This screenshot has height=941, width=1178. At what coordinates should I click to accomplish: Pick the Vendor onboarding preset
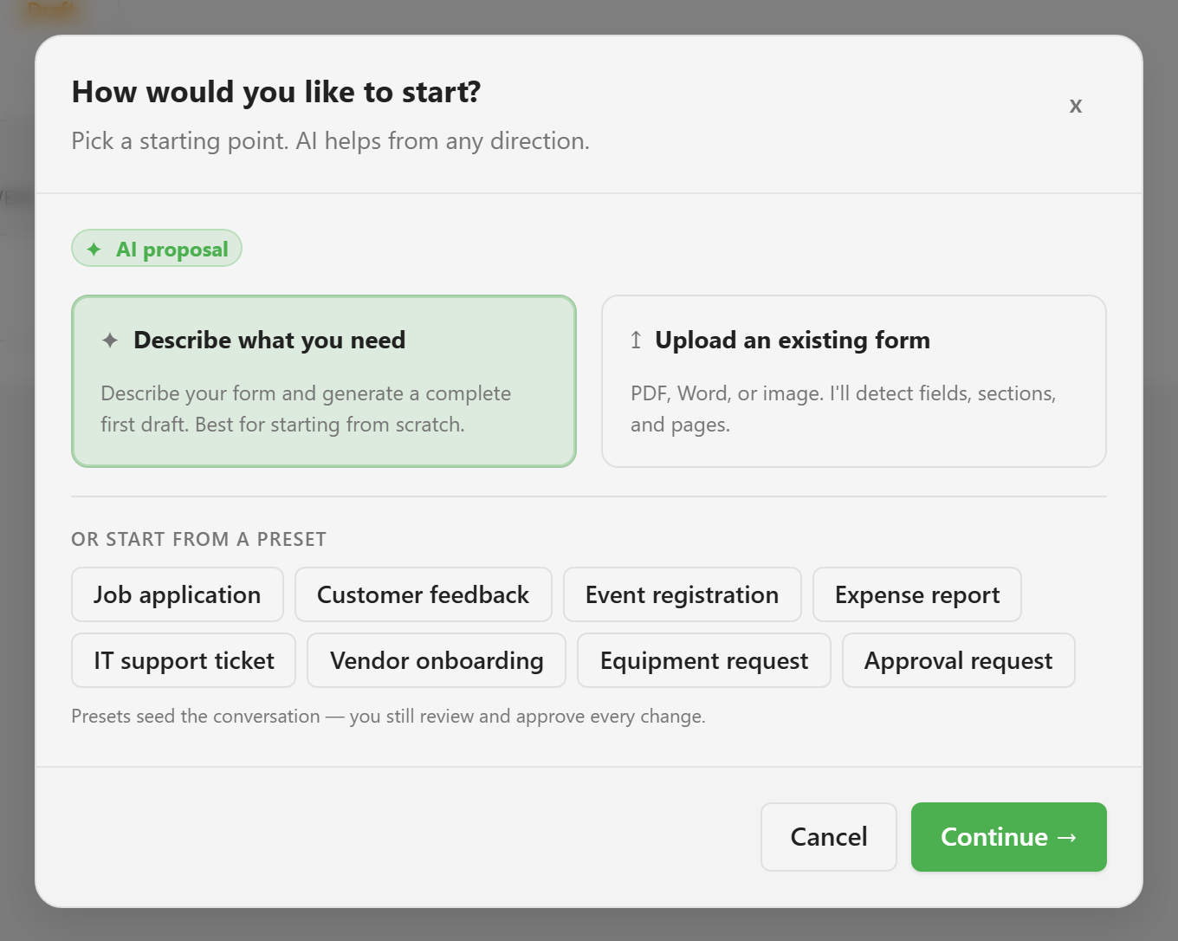pos(437,660)
